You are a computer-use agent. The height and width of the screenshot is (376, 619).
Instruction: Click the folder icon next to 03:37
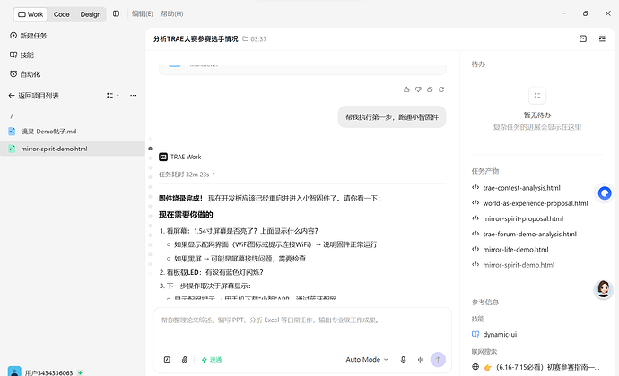point(245,38)
